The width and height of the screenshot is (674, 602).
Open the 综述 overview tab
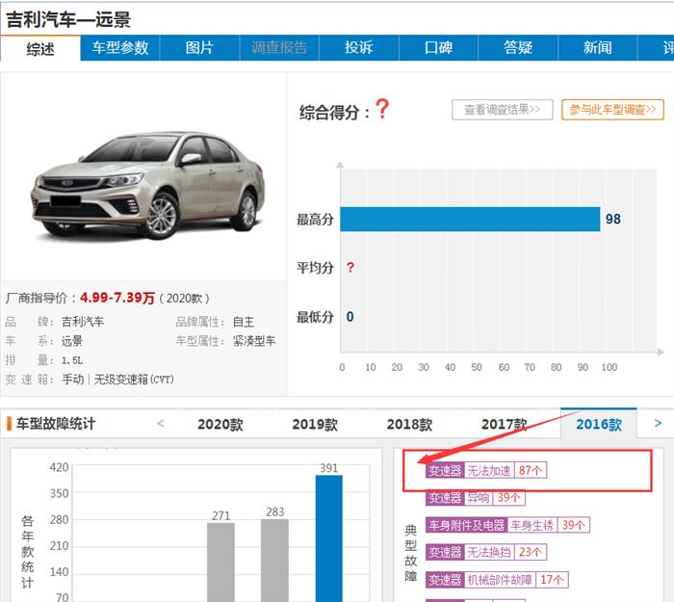pyautogui.click(x=40, y=48)
